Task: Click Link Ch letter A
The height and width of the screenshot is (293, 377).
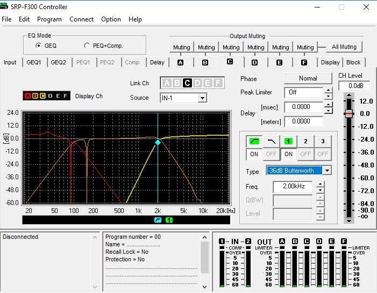Action: (167, 83)
